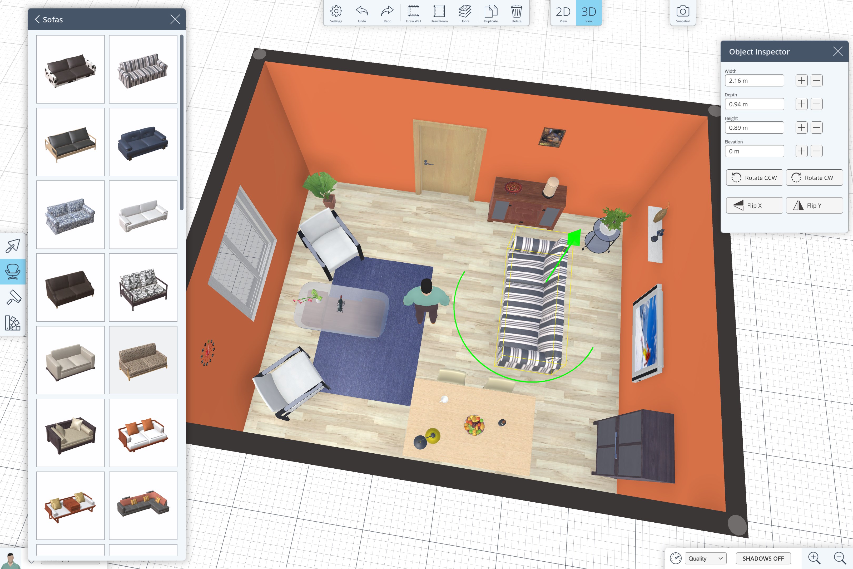Zoom out with the minus magnifier
This screenshot has height=569, width=853.
pyautogui.click(x=840, y=558)
